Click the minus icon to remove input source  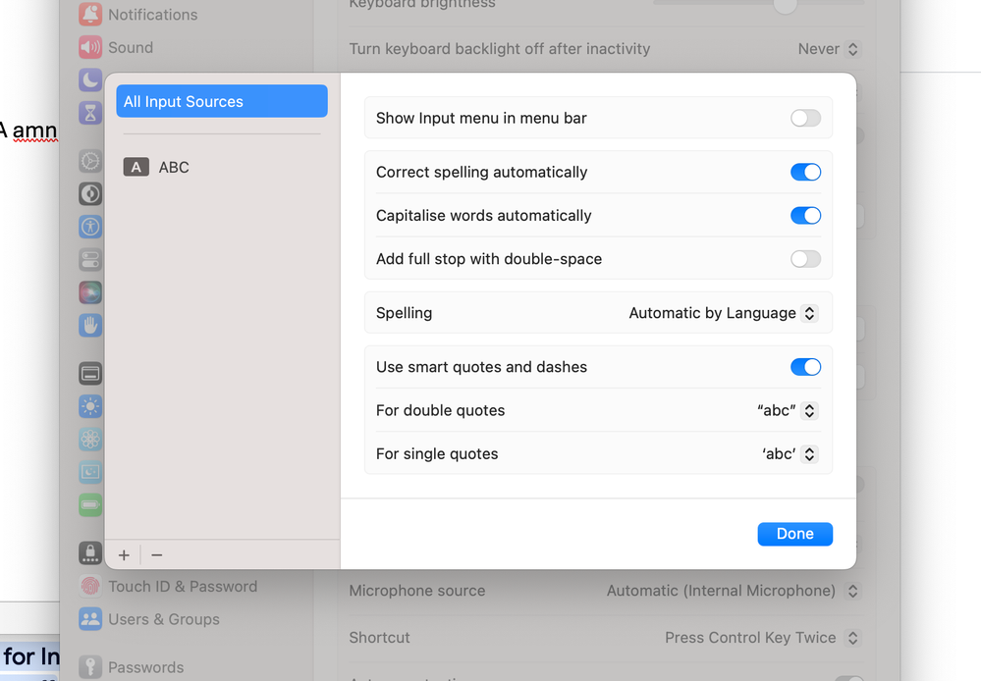157,555
